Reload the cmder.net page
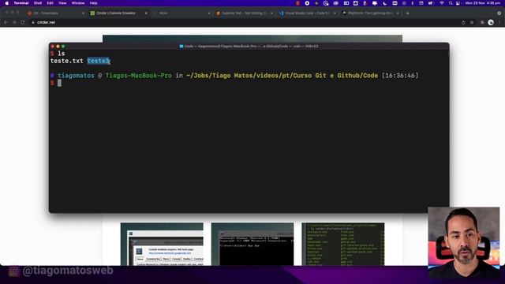 pyautogui.click(x=23, y=23)
